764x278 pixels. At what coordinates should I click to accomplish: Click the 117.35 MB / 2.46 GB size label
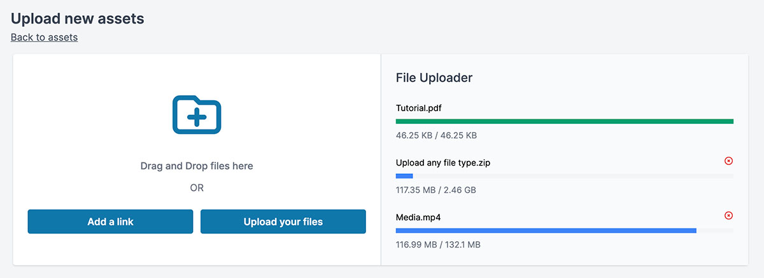[x=436, y=190]
